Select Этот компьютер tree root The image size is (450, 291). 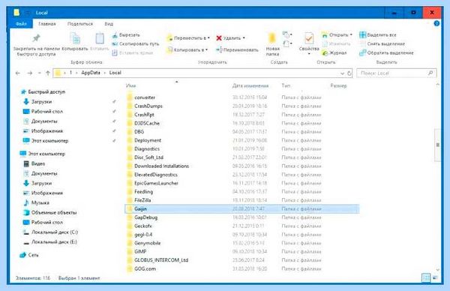[43, 154]
